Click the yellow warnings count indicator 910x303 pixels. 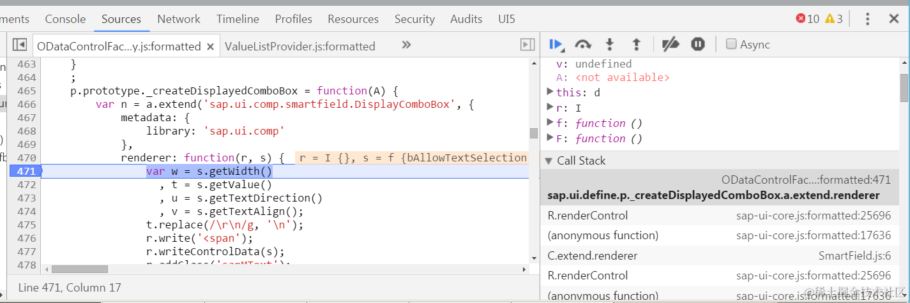pyautogui.click(x=834, y=18)
